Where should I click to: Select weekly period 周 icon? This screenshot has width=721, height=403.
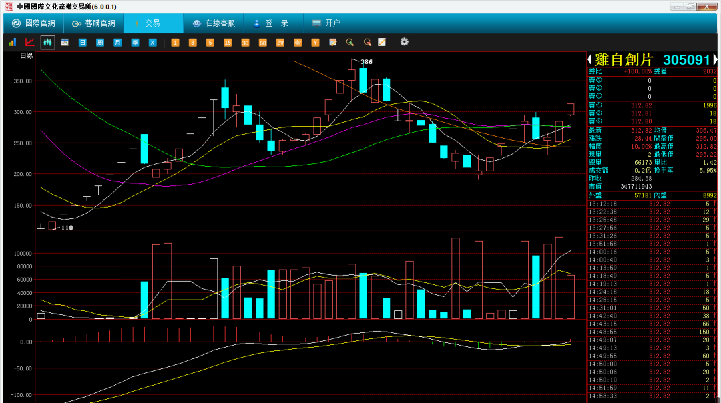(99, 42)
